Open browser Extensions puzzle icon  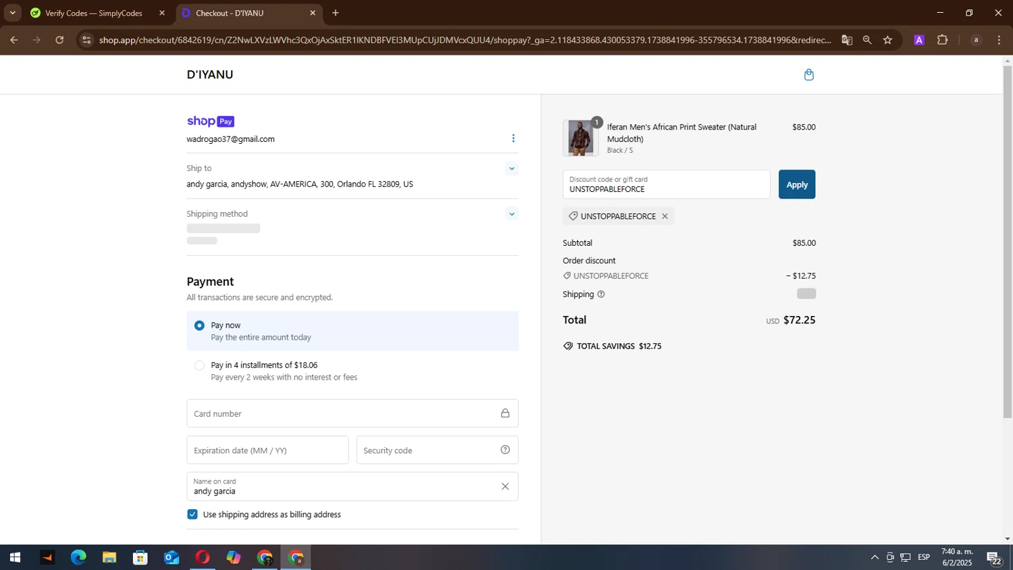pos(943,40)
